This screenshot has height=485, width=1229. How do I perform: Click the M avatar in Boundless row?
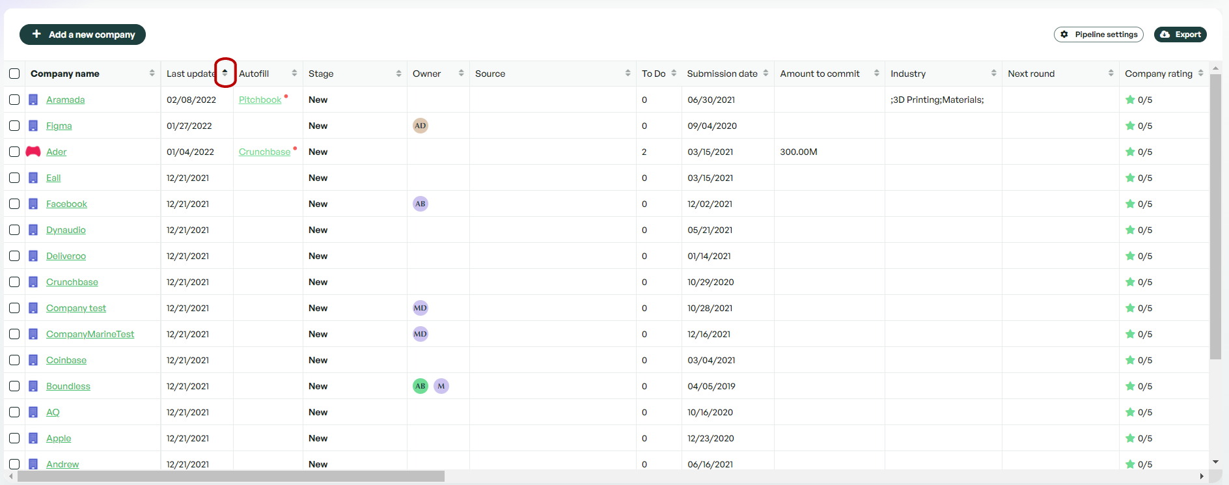(x=441, y=386)
